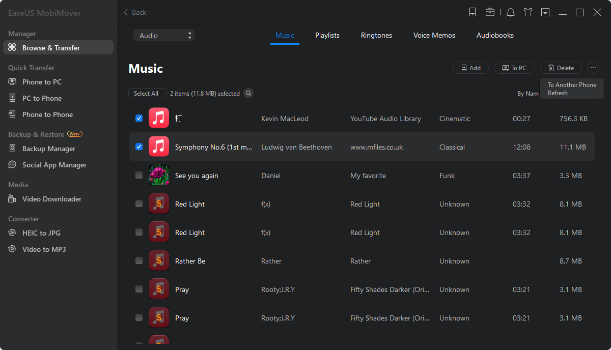Switch to the Playlists tab

click(327, 35)
